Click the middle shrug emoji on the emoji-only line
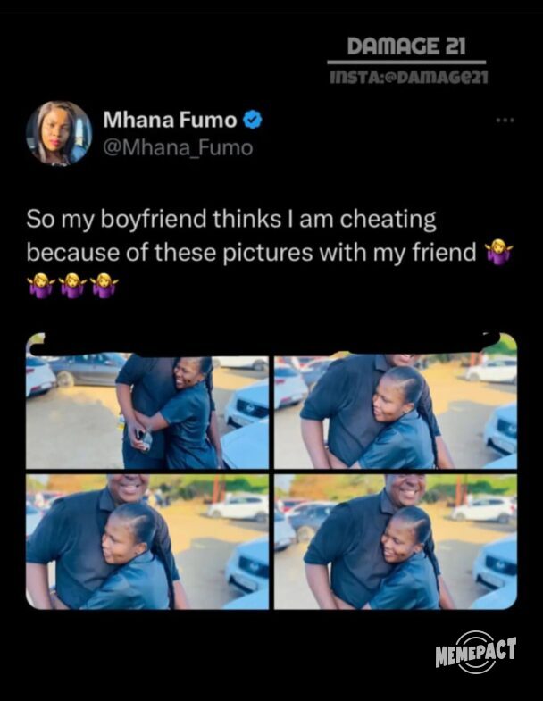This screenshot has height=701, width=543. tap(73, 285)
